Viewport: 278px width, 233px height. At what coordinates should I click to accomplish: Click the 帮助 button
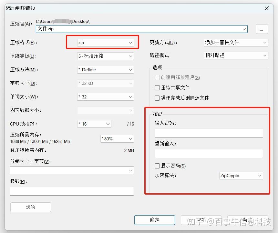247,220
